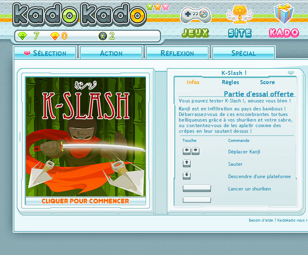Click the green gem counter icon
308x255 pixels.
coord(23,36)
